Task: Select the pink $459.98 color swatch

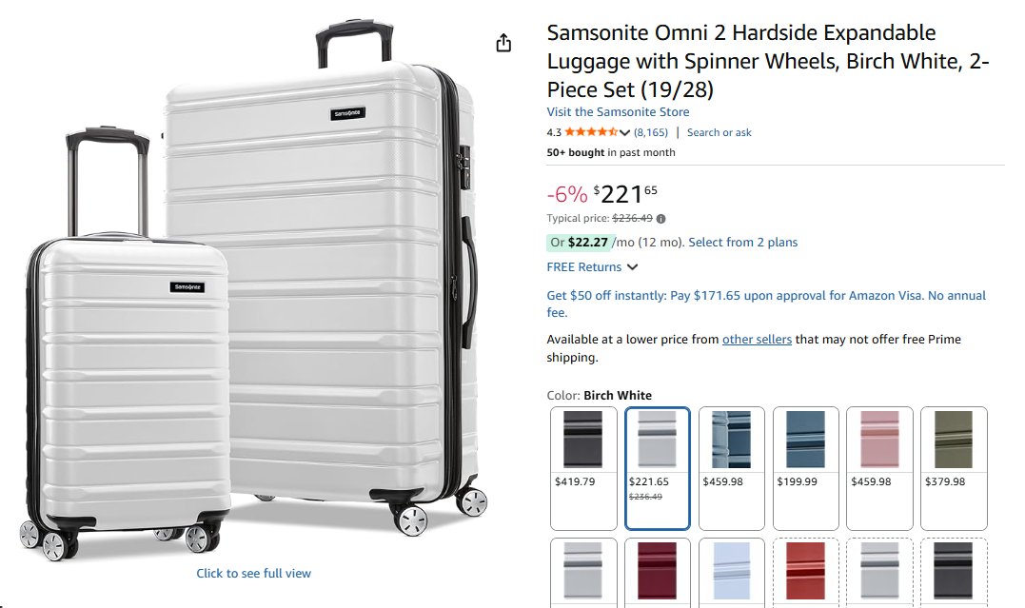Action: point(879,467)
